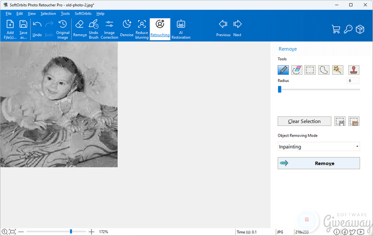Viewport: 373px width, 236px height.
Task: Click the Remove button with arrow
Action: (319, 163)
